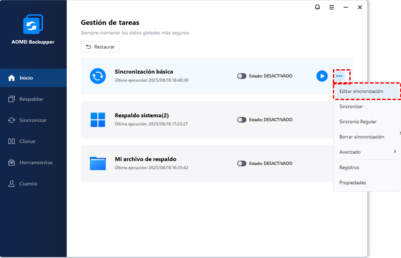Click the notification bell icon
This screenshot has width=401, height=258.
click(x=318, y=7)
